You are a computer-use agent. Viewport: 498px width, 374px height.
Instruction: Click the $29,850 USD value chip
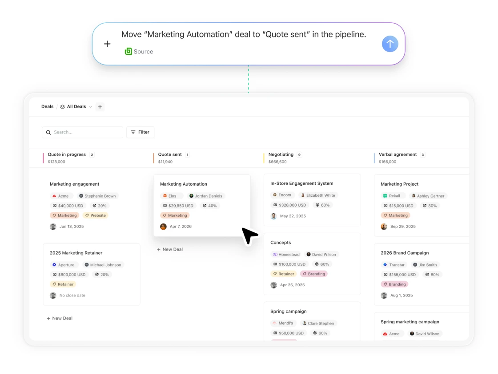[178, 206]
